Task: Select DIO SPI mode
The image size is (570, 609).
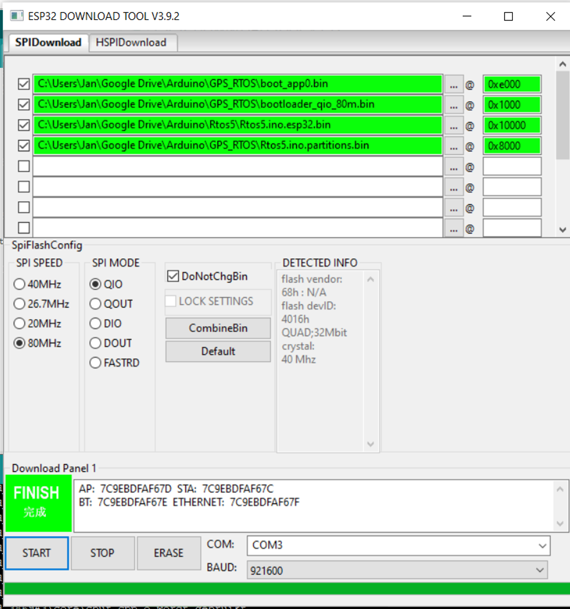Action: [x=95, y=324]
